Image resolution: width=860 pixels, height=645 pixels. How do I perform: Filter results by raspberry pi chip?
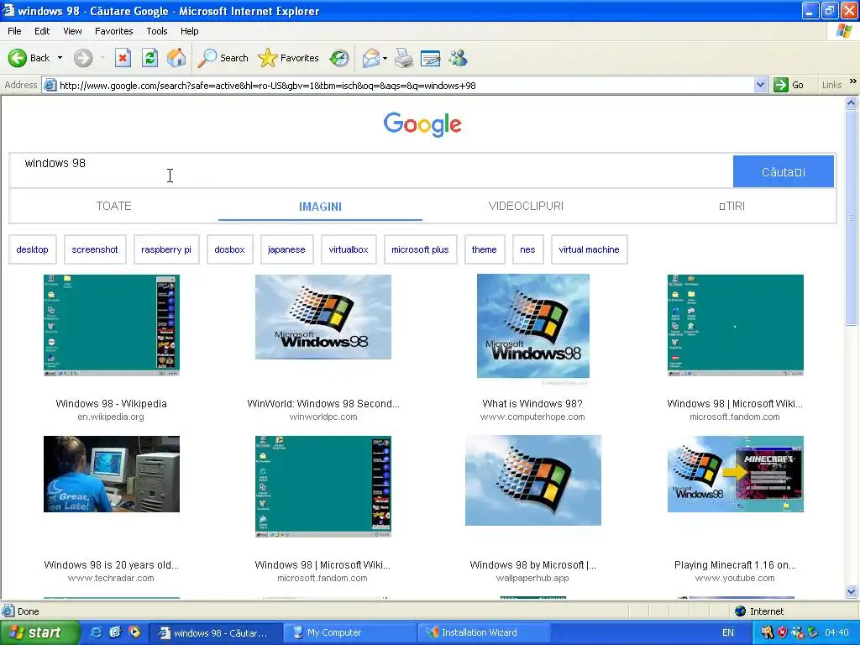tap(166, 249)
